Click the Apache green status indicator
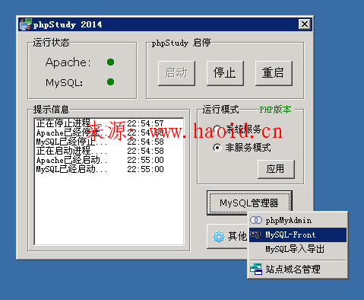 tap(110, 62)
